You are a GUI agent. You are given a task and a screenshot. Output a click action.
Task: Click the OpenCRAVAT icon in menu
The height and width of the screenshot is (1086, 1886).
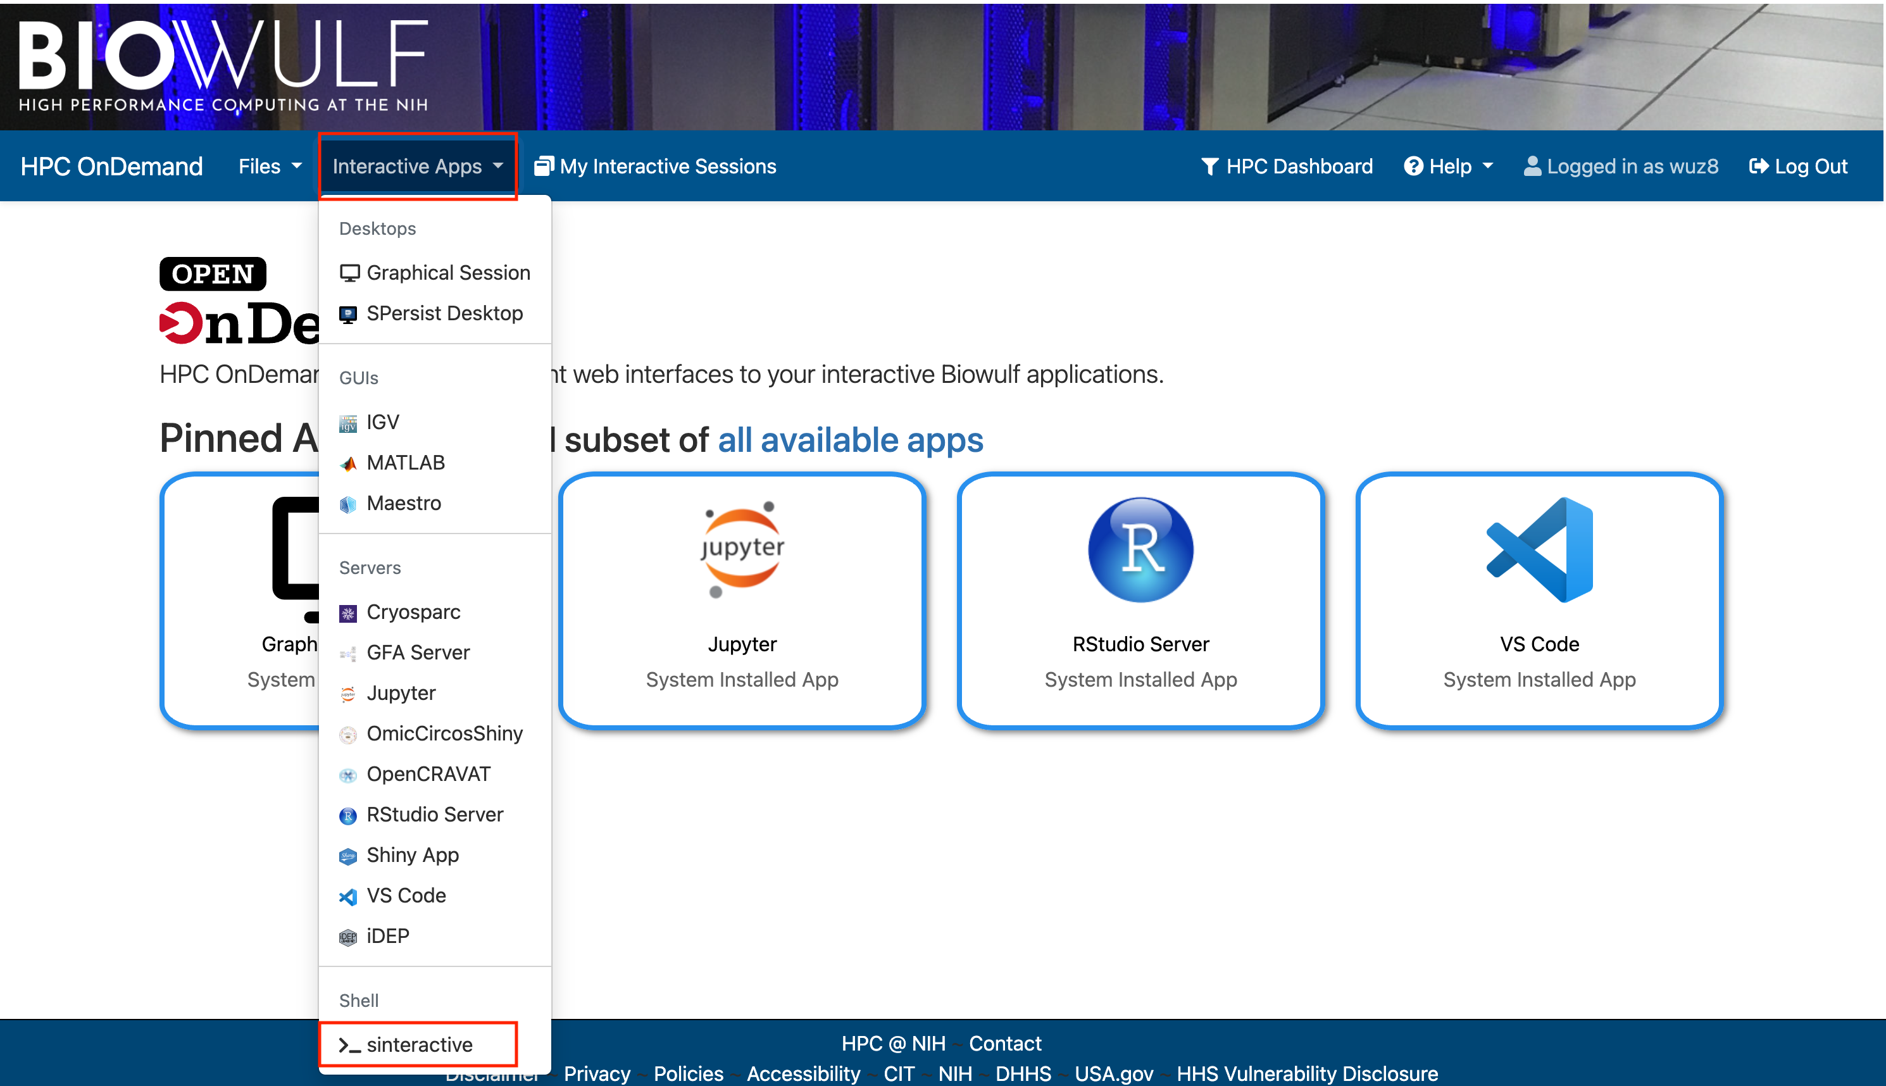pos(348,775)
